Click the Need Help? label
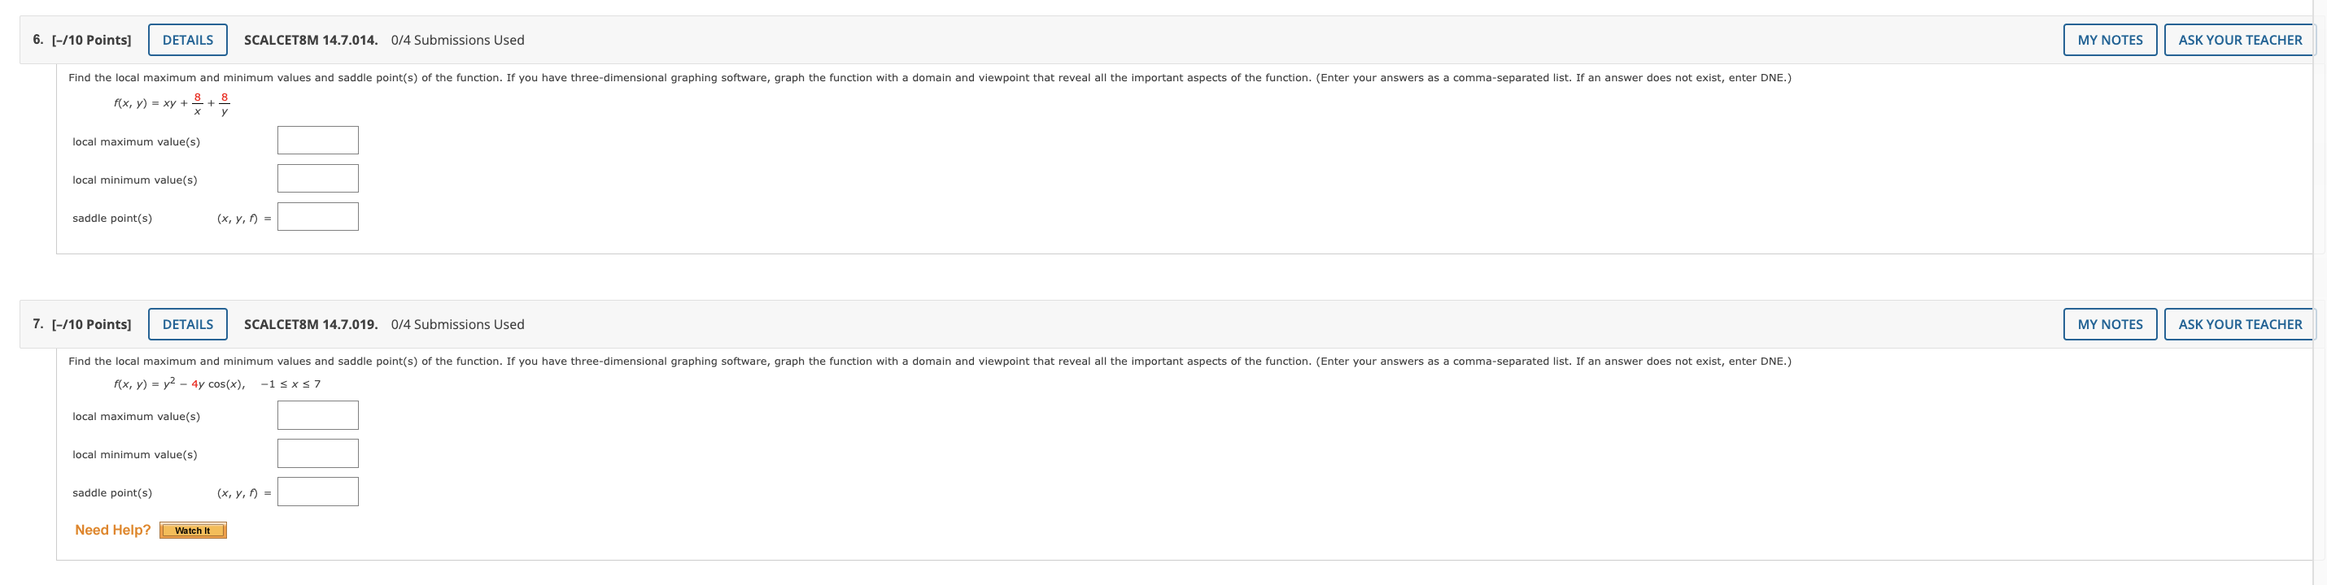2327x585 pixels. (113, 530)
